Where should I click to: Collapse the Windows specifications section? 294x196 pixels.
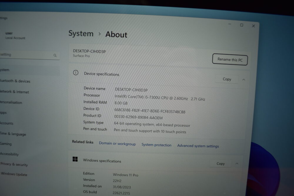[237, 164]
